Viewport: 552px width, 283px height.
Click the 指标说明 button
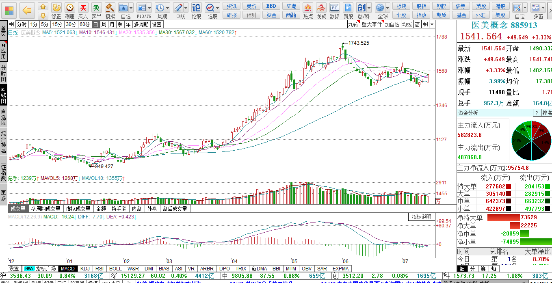tap(421, 217)
